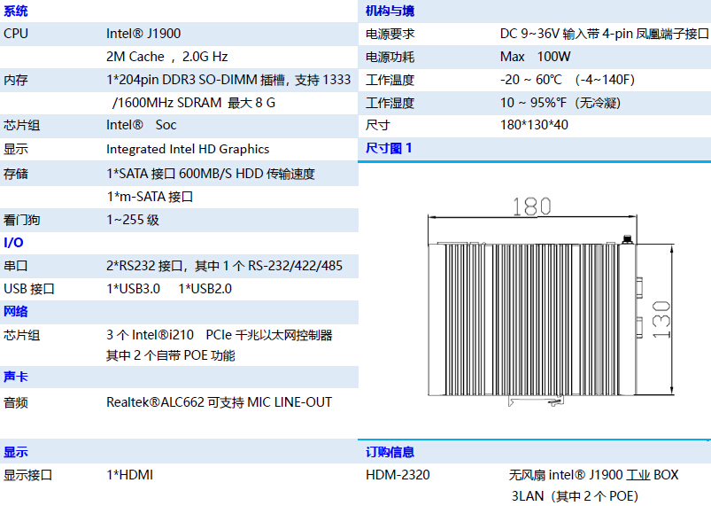Click the 网络 section heading
This screenshot has width=711, height=506.
pyautogui.click(x=16, y=311)
